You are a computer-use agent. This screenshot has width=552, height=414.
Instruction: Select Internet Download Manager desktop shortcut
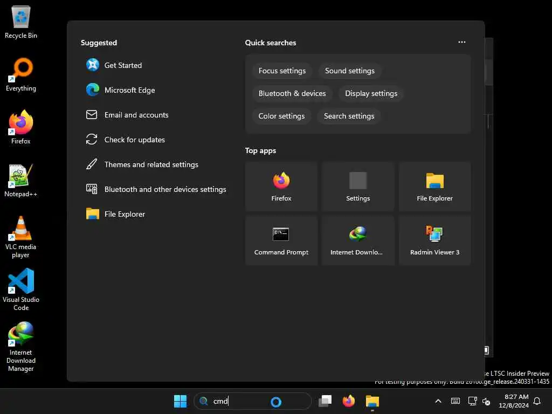click(x=21, y=347)
